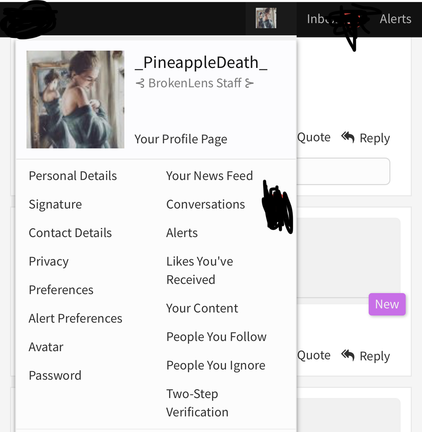Open the large profile avatar picture
The image size is (422, 432).
[x=75, y=100]
